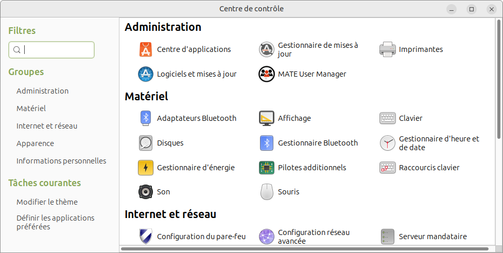Open Pilotes additionnels chip icon

(x=266, y=168)
